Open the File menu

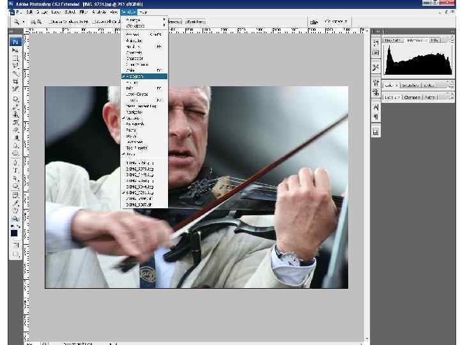[19, 12]
